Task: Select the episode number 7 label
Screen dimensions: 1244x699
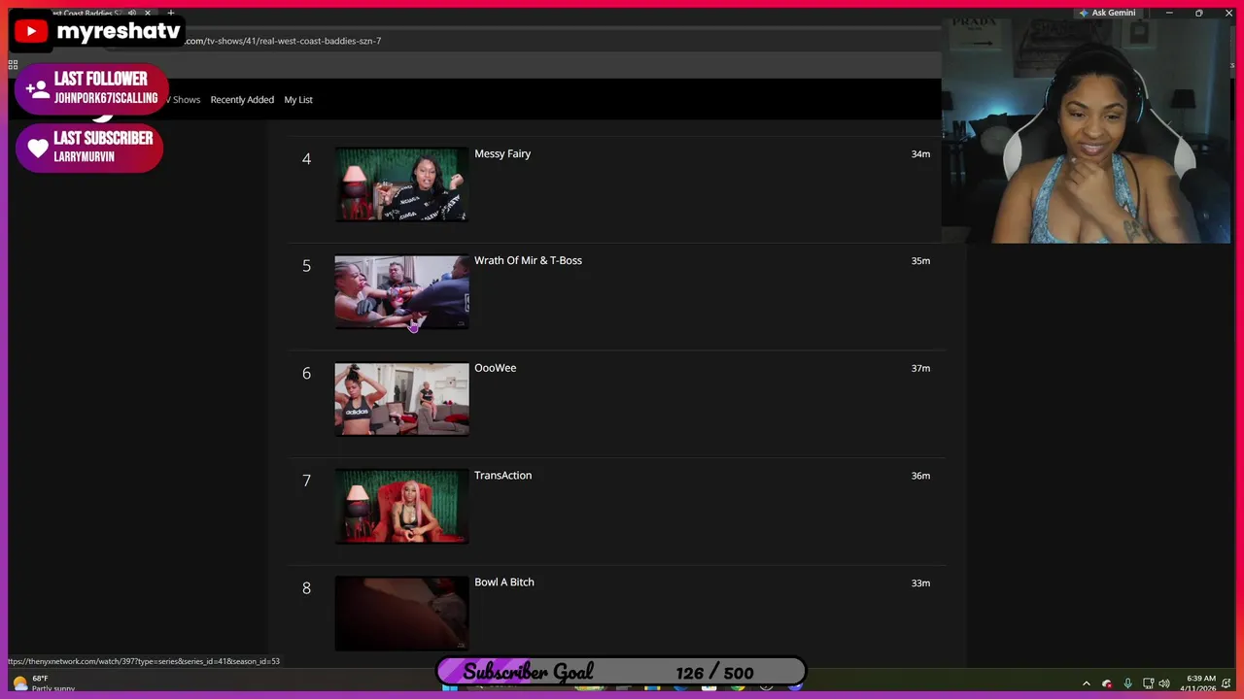Action: pos(306,481)
